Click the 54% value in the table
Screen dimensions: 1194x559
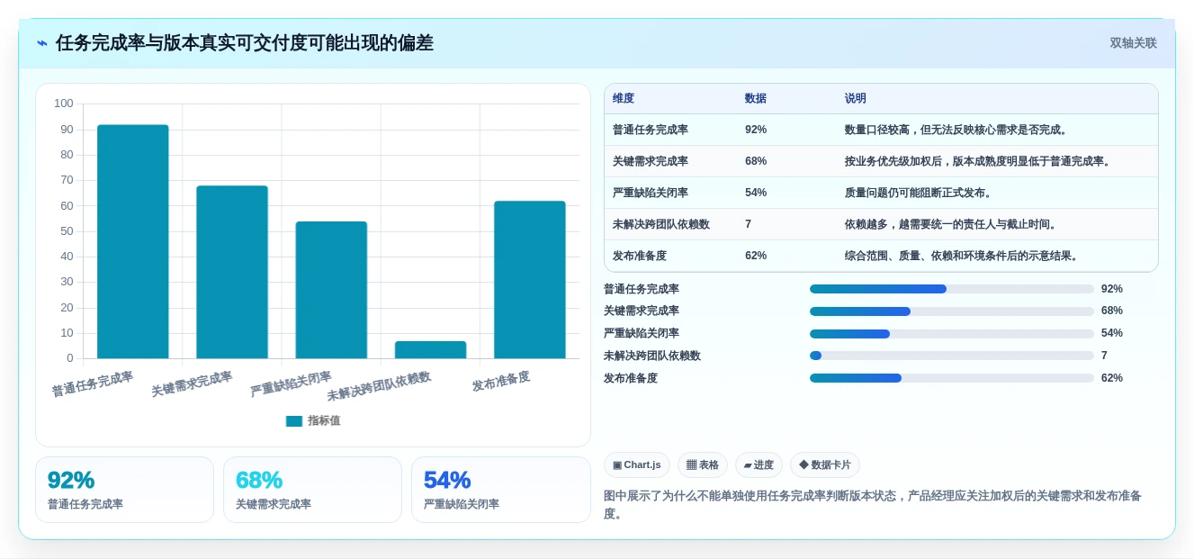tap(756, 193)
